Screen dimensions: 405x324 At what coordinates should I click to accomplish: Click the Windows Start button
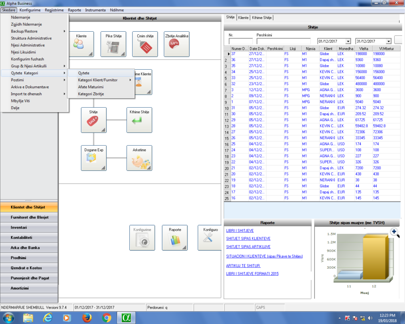coord(8,318)
